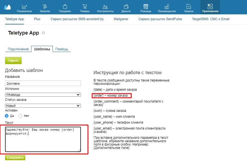Switch to the Помощь tab
This screenshot has width=247, height=161.
point(62,49)
